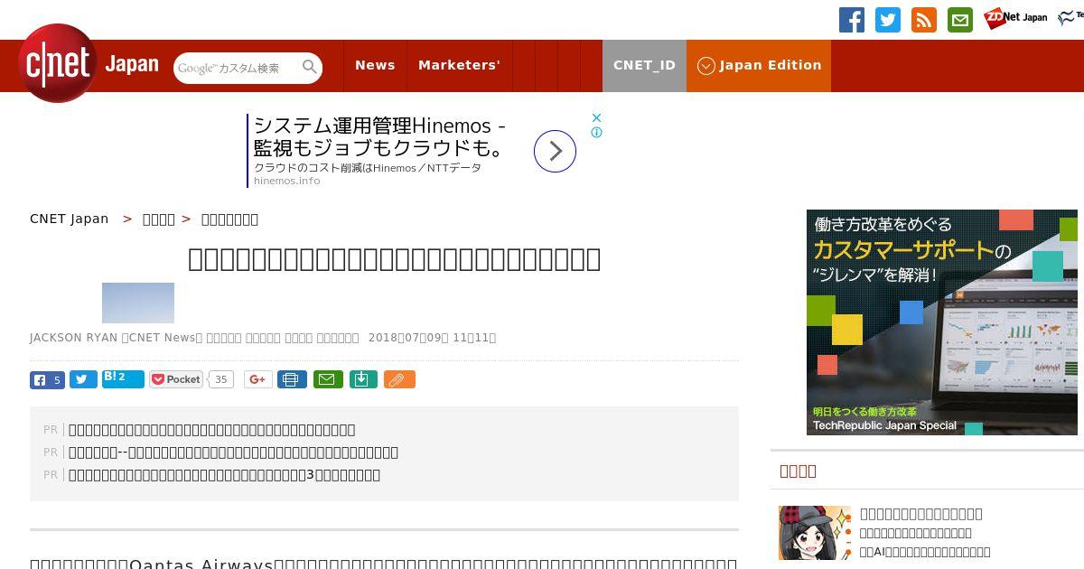
Task: Download article via teal download icon
Action: pyautogui.click(x=363, y=380)
